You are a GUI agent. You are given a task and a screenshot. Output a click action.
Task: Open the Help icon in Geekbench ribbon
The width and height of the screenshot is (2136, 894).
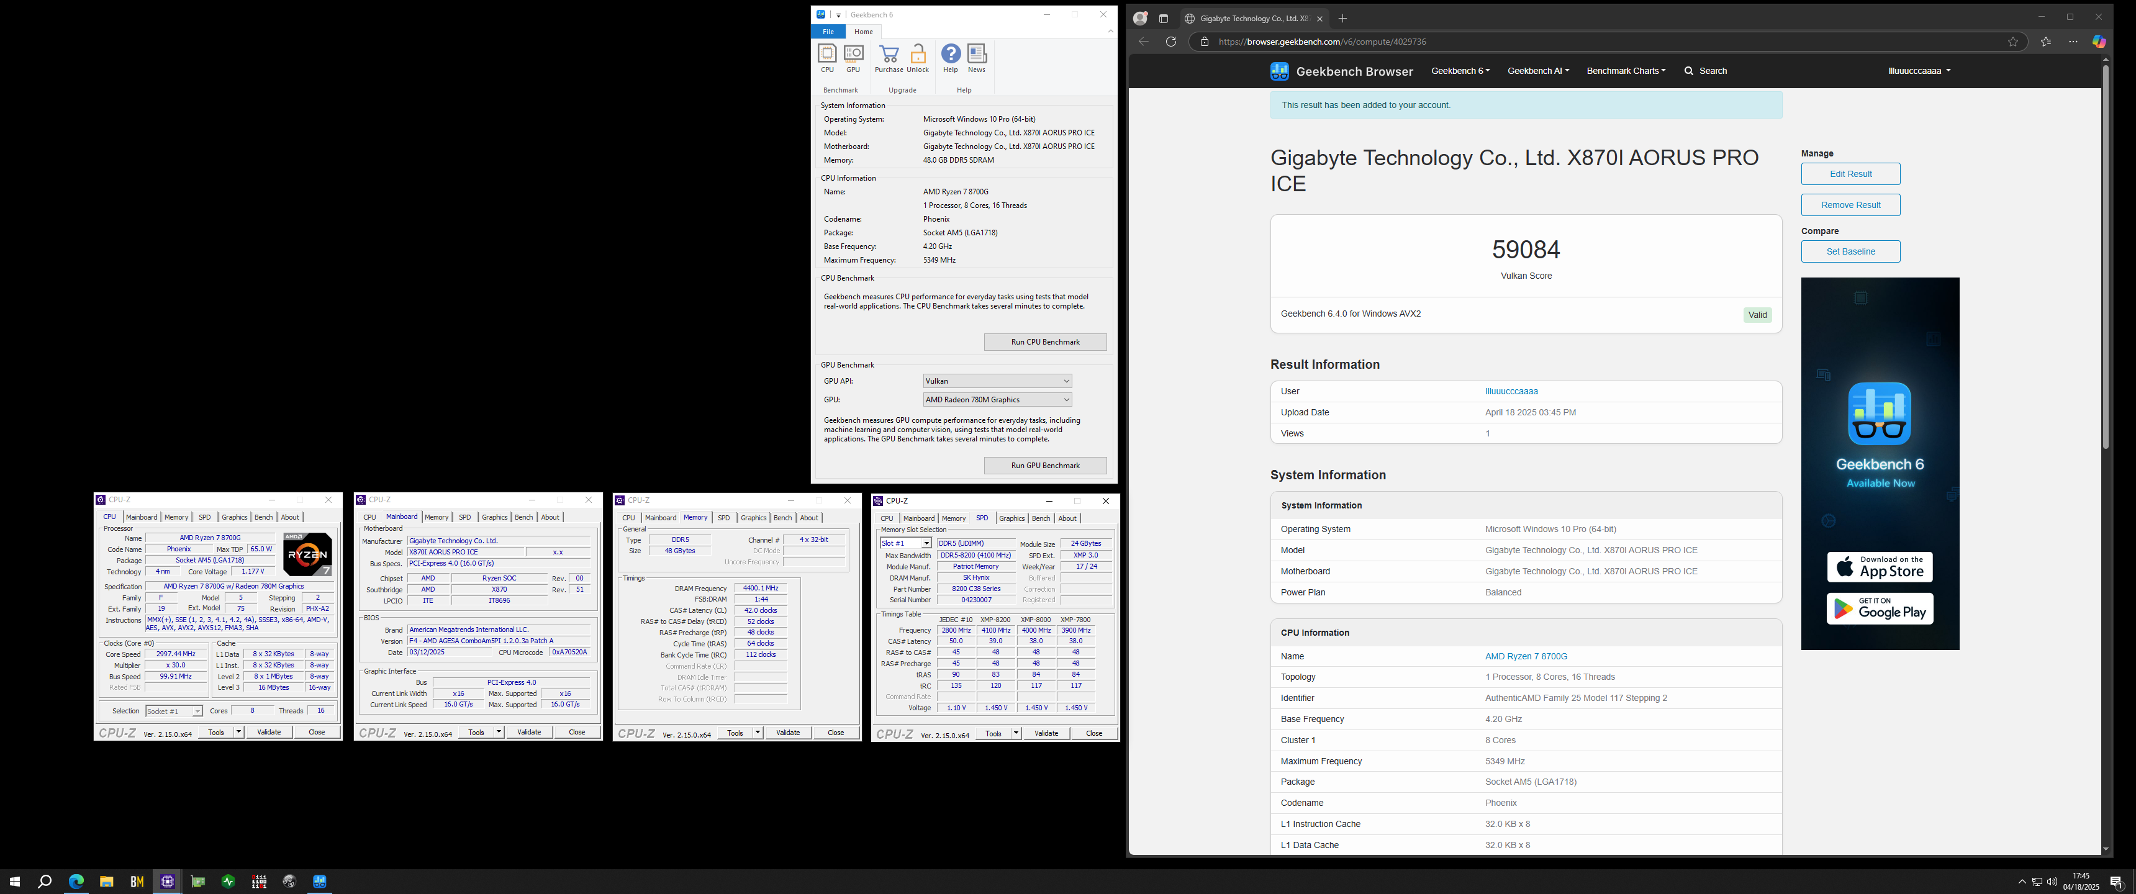click(950, 58)
